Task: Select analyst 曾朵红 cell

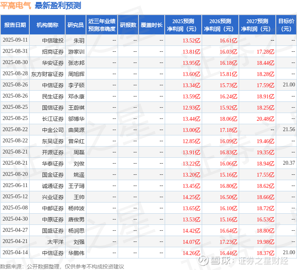Action: 76,141
